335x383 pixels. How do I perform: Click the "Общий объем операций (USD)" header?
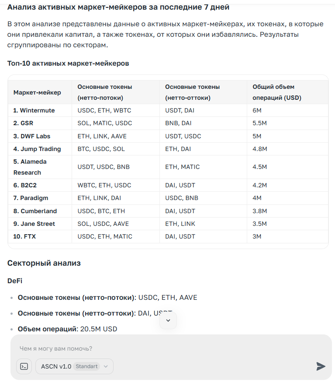[x=277, y=92]
